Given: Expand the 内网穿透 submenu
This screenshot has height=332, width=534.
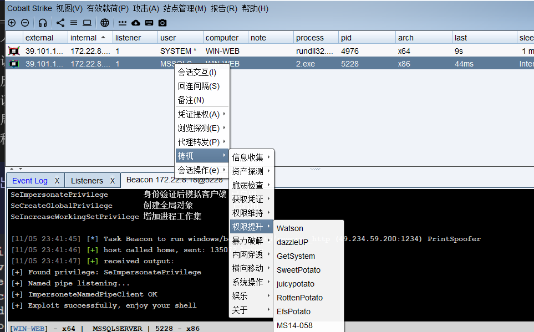Looking at the screenshot, I should pos(251,255).
